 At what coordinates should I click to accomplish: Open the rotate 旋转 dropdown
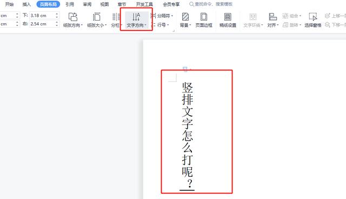click(292, 25)
